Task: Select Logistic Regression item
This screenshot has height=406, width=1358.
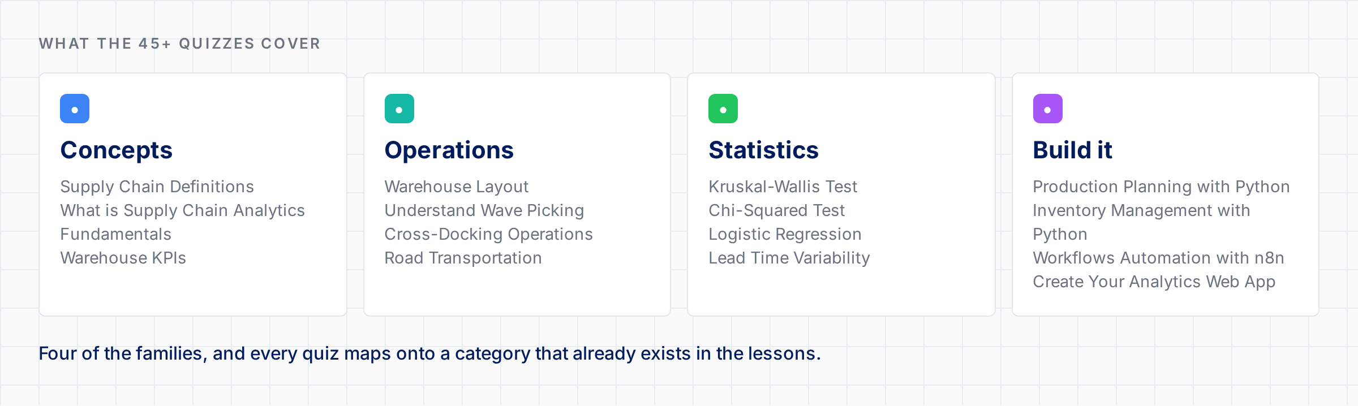Action: [785, 234]
